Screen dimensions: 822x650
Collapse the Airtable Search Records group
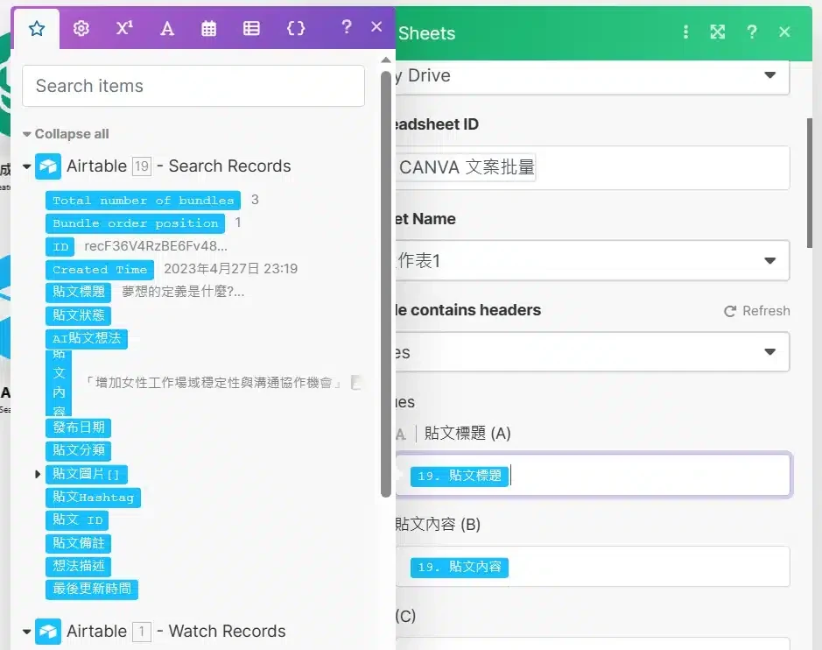pyautogui.click(x=27, y=166)
